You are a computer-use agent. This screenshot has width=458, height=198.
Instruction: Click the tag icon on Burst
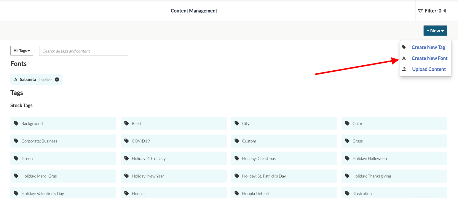126,123
